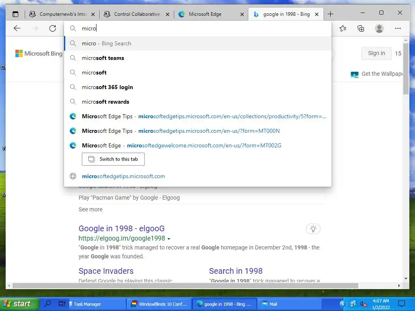Click the taskbar search magnifier icon
Viewport: 415px width, 311px height.
pyautogui.click(x=48, y=304)
